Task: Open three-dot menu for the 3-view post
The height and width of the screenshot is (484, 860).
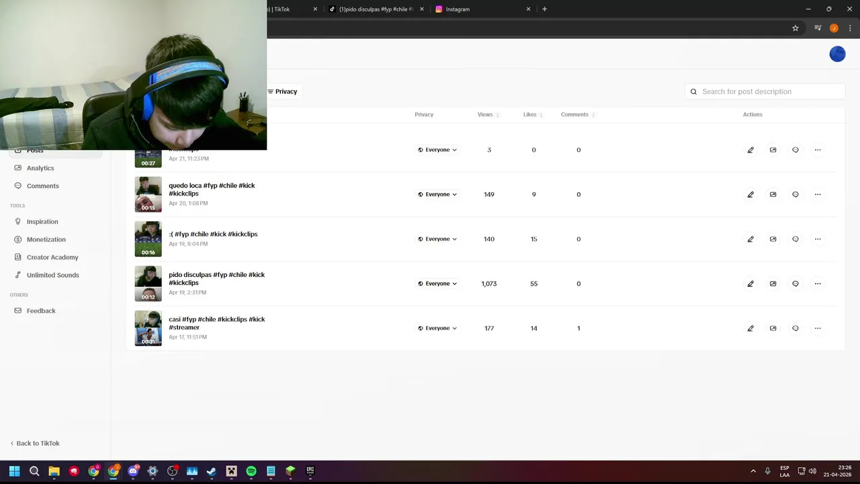Action: (x=818, y=150)
